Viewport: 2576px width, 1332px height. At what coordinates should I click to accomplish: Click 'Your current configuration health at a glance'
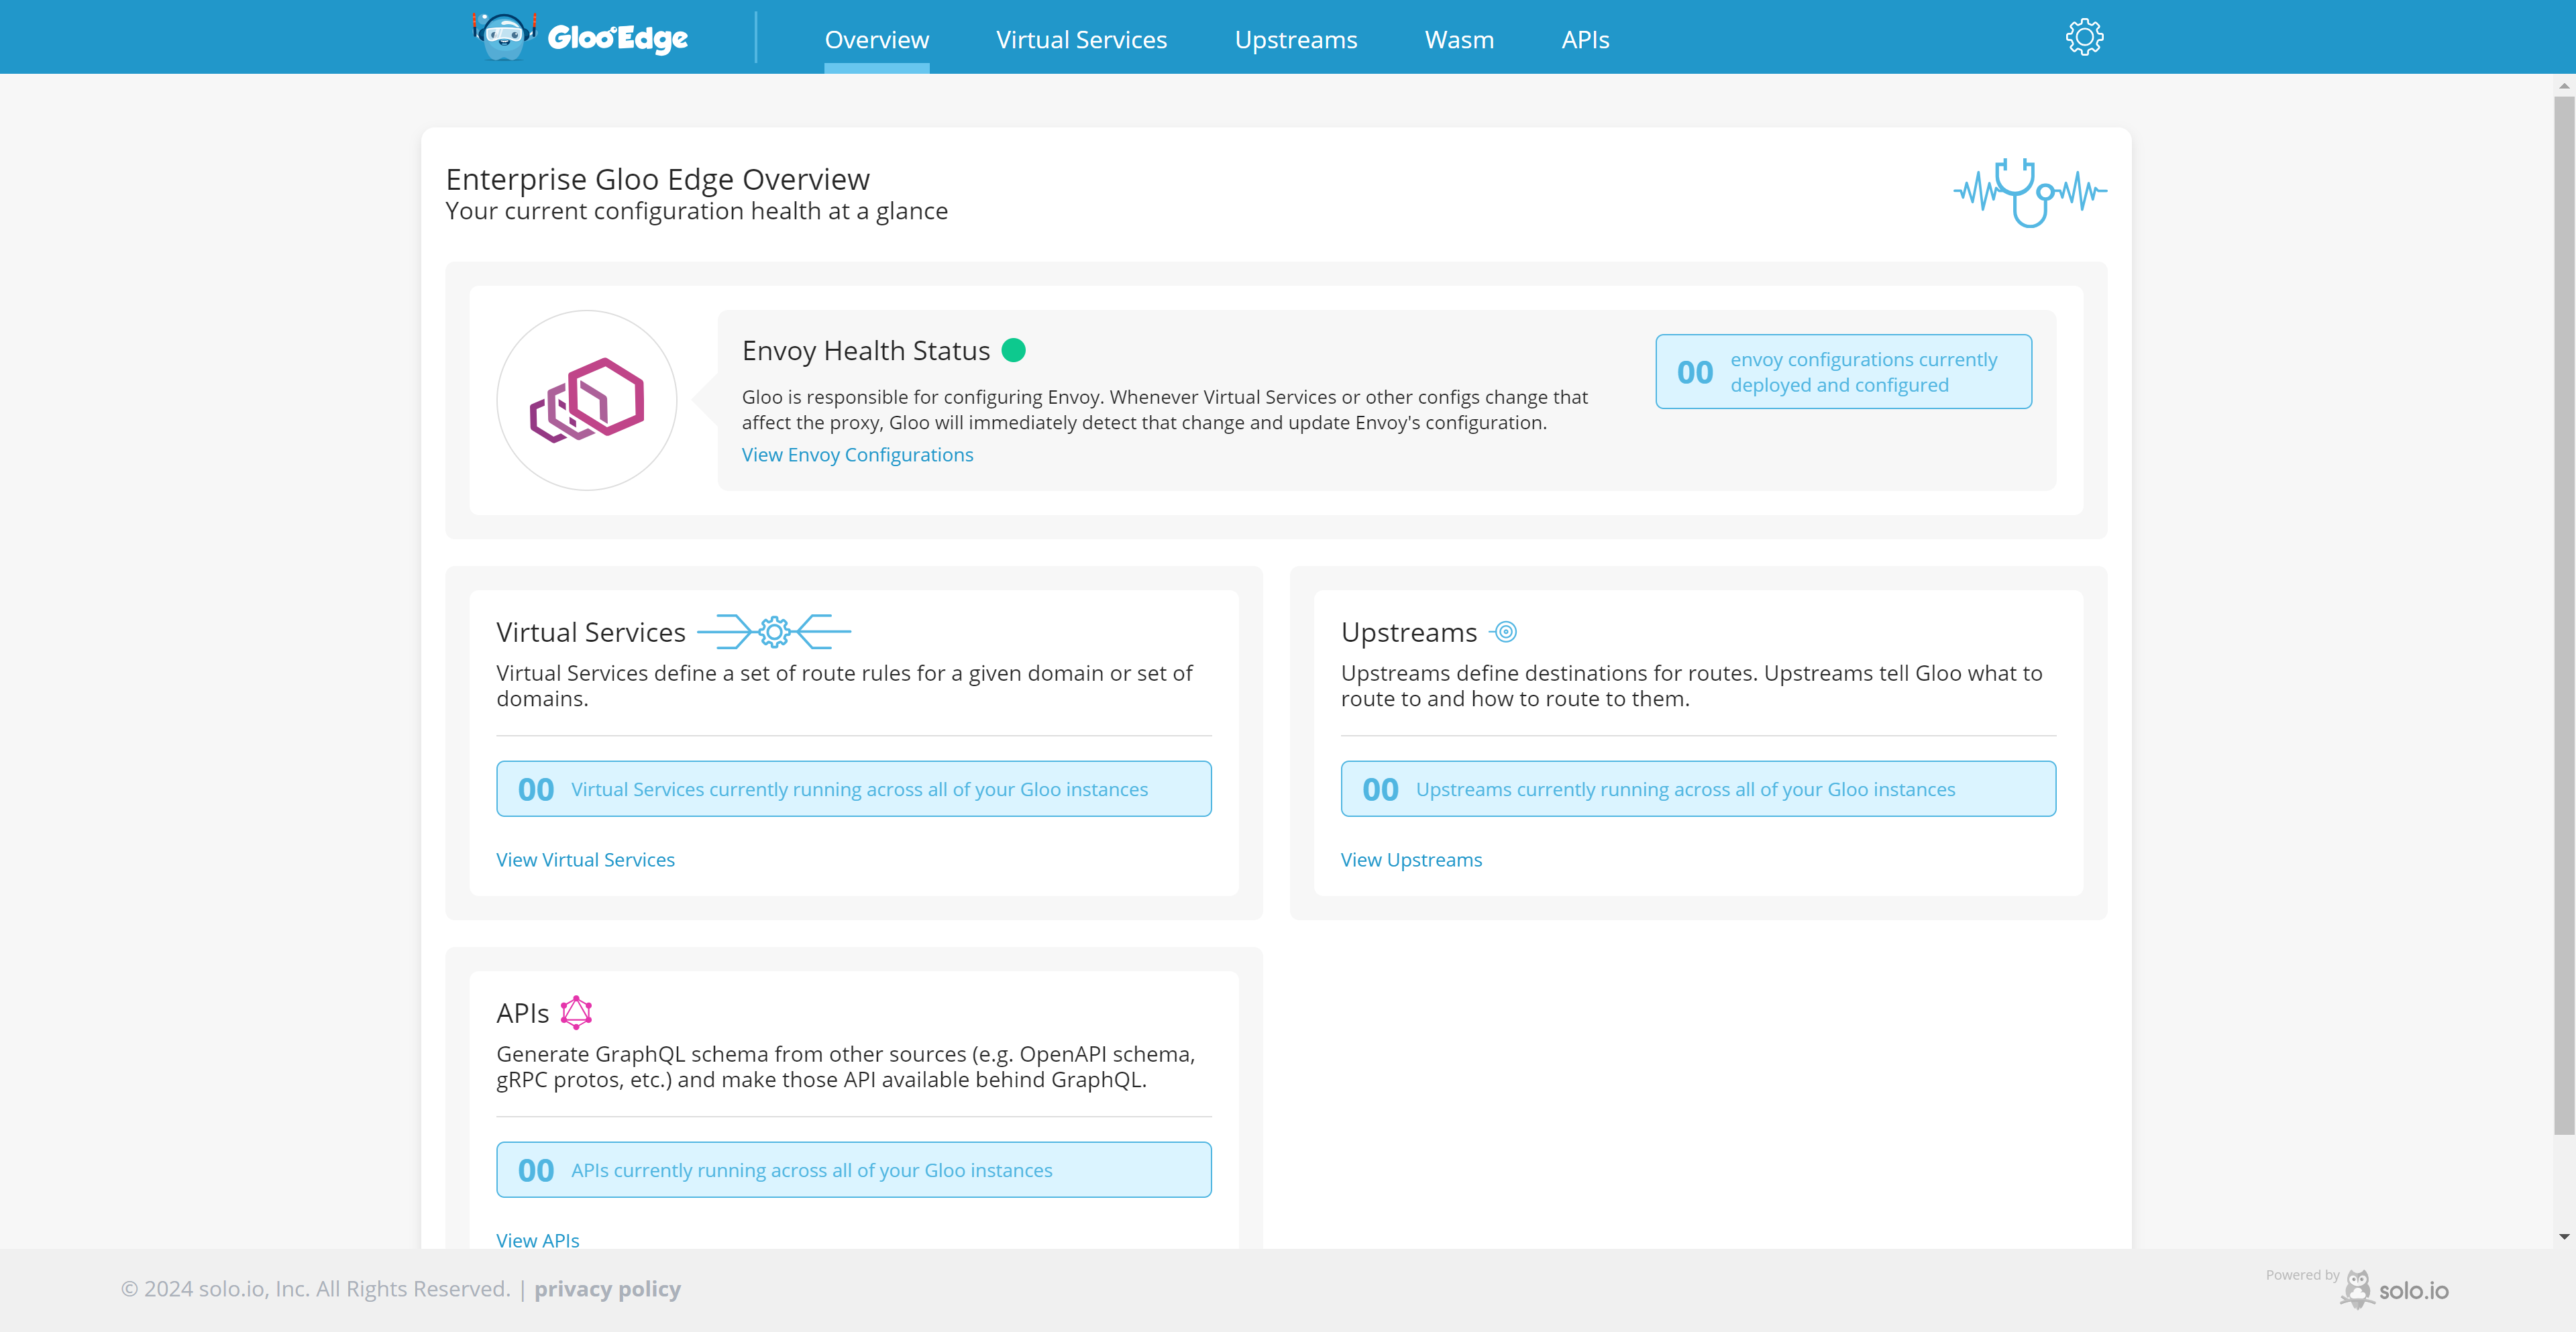pos(697,211)
